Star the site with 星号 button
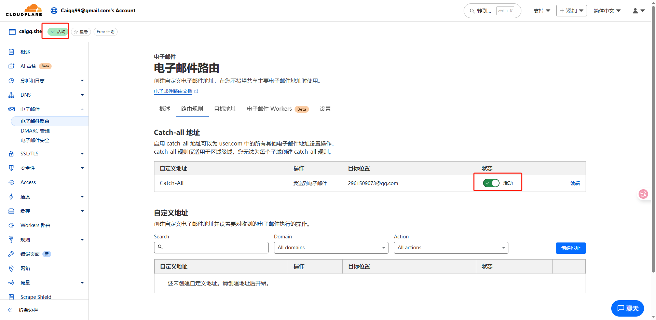Viewport: 656px width, 320px height. (81, 32)
